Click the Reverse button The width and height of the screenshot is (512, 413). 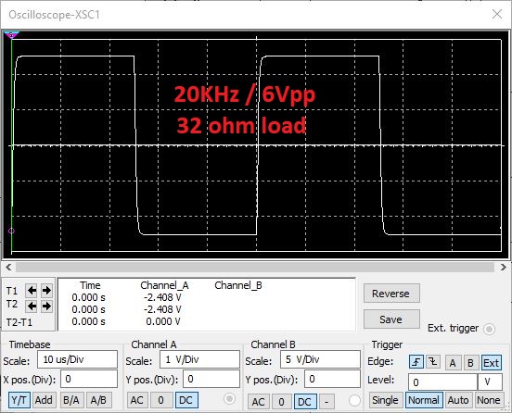click(x=391, y=294)
